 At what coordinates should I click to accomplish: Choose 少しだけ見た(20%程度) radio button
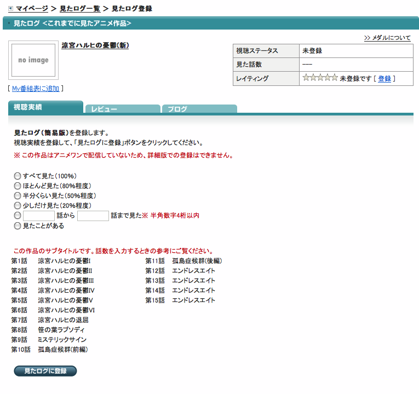pyautogui.click(x=18, y=206)
